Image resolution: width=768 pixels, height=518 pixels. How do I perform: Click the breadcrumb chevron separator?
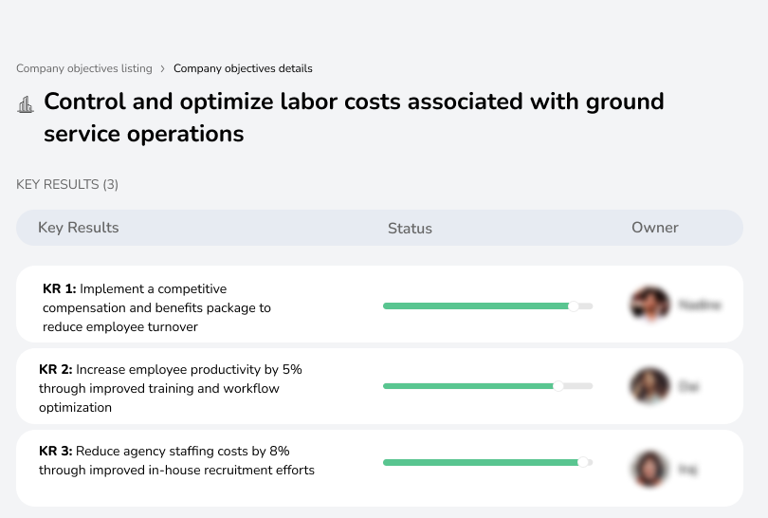pos(163,68)
